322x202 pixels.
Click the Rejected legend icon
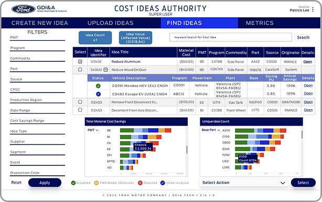coord(140,183)
